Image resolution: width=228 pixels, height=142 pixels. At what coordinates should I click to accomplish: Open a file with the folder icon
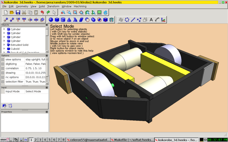click(12, 12)
